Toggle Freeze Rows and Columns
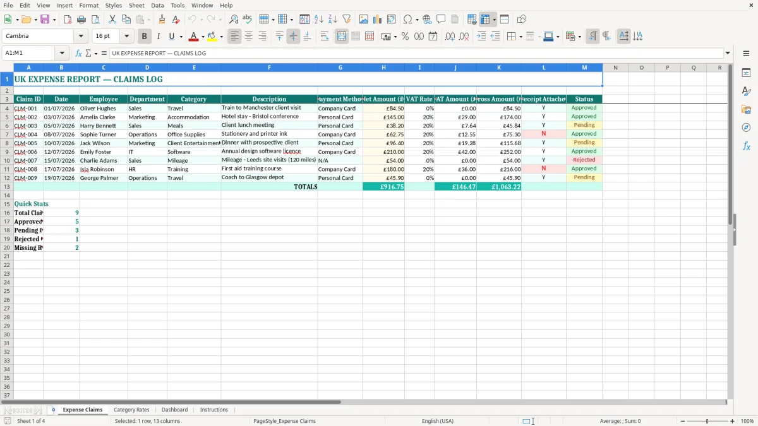Viewport: 758px width, 426px height. click(x=485, y=20)
